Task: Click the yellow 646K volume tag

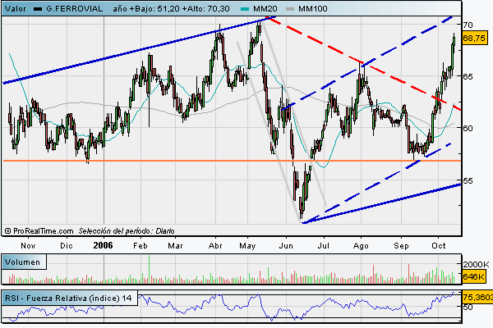Action: click(x=474, y=277)
